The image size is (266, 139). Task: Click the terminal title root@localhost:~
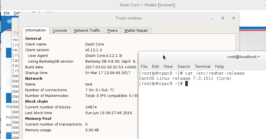244,57
